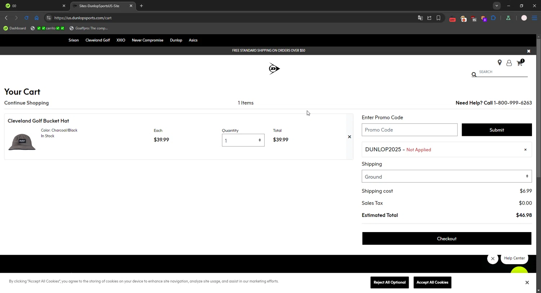Viewport: 541px width, 293px height.
Task: Reload the current page
Action: click(26, 18)
